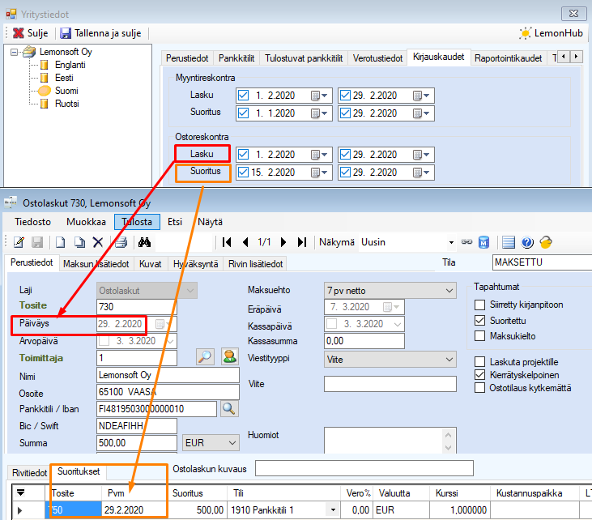592x520 pixels.
Task: Click magnifier icon next to Toimittaja
Action: tap(205, 356)
